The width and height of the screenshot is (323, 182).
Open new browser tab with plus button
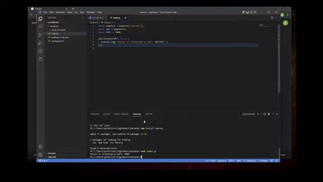[x=73, y=9]
